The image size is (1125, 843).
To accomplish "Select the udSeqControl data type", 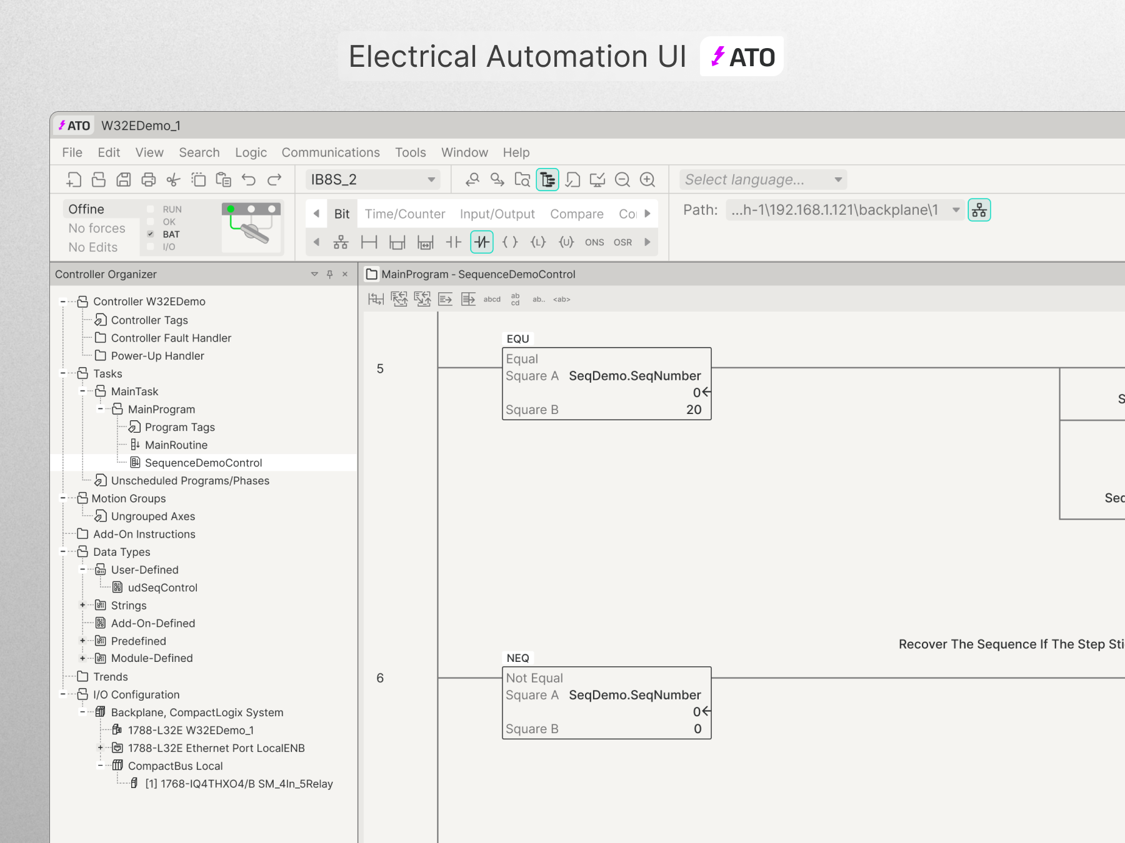I will click(162, 588).
